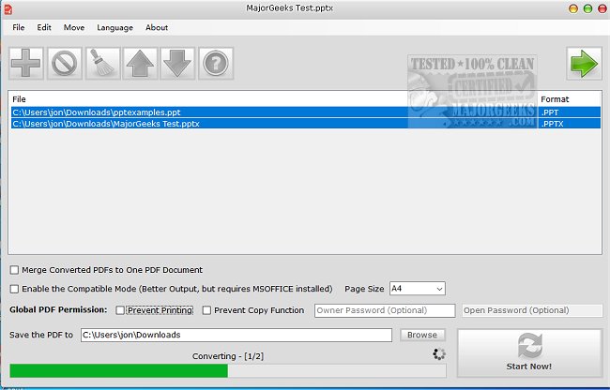Click the Start Now! button
This screenshot has width=610, height=390.
pos(529,353)
